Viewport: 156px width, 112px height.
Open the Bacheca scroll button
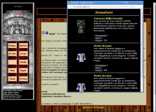[23, 46]
